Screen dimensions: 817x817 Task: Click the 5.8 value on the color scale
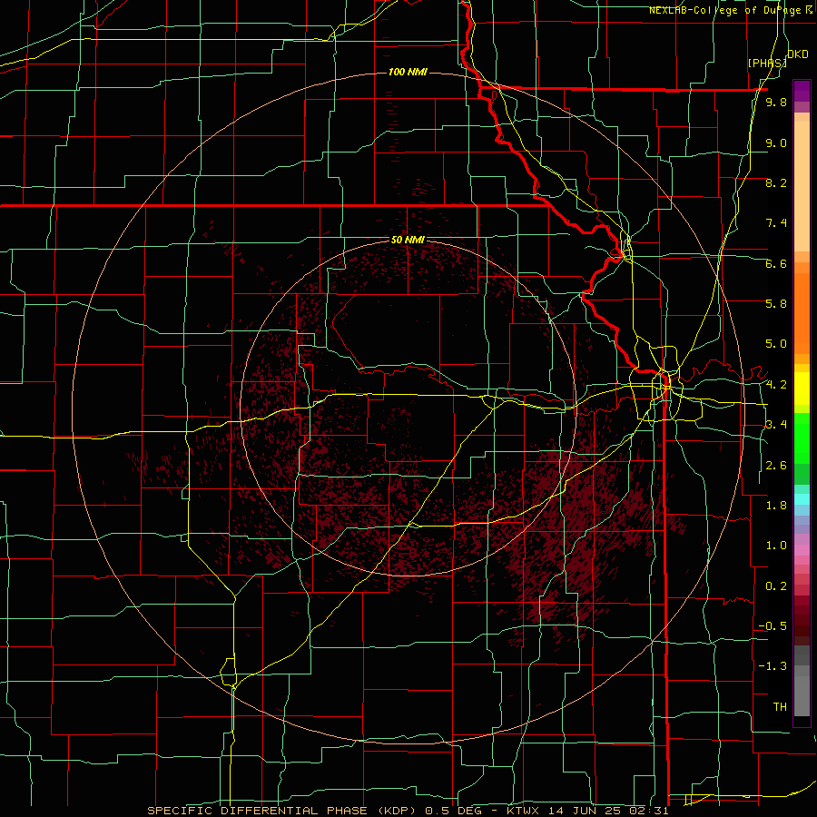click(776, 304)
